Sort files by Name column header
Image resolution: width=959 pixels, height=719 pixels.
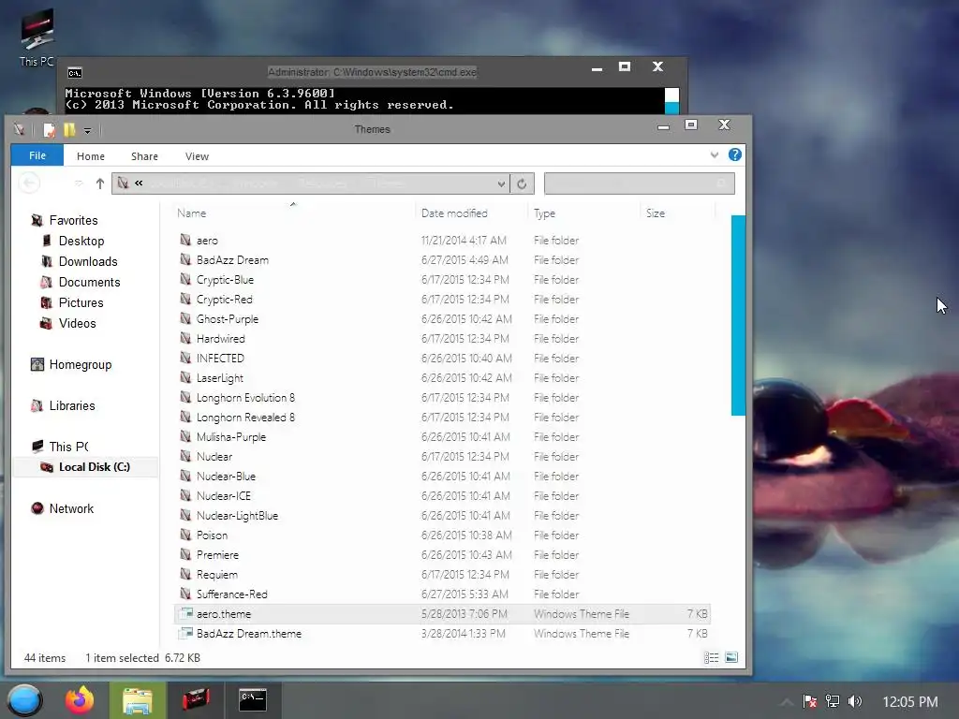click(191, 213)
